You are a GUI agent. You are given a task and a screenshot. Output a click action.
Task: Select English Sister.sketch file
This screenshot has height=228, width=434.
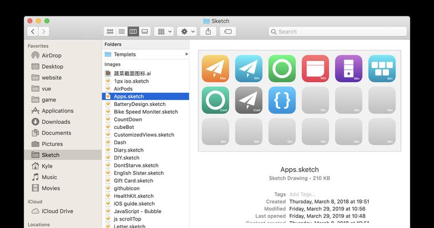pos(146,173)
